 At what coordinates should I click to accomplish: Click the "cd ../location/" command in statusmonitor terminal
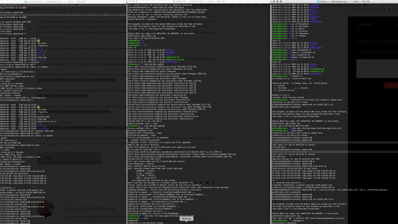(32, 62)
